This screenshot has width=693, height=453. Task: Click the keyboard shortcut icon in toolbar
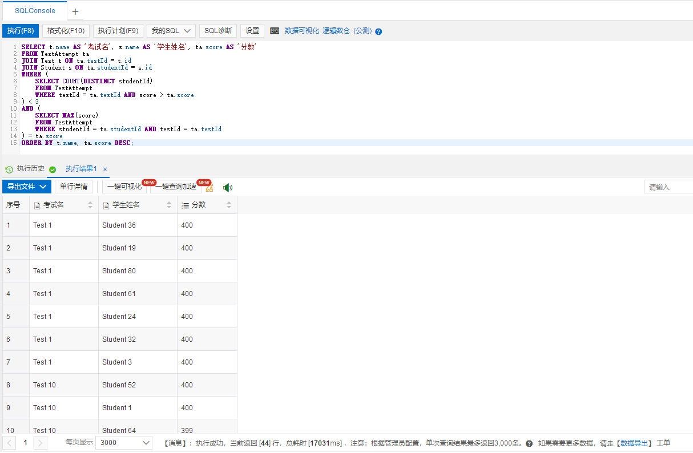point(275,31)
